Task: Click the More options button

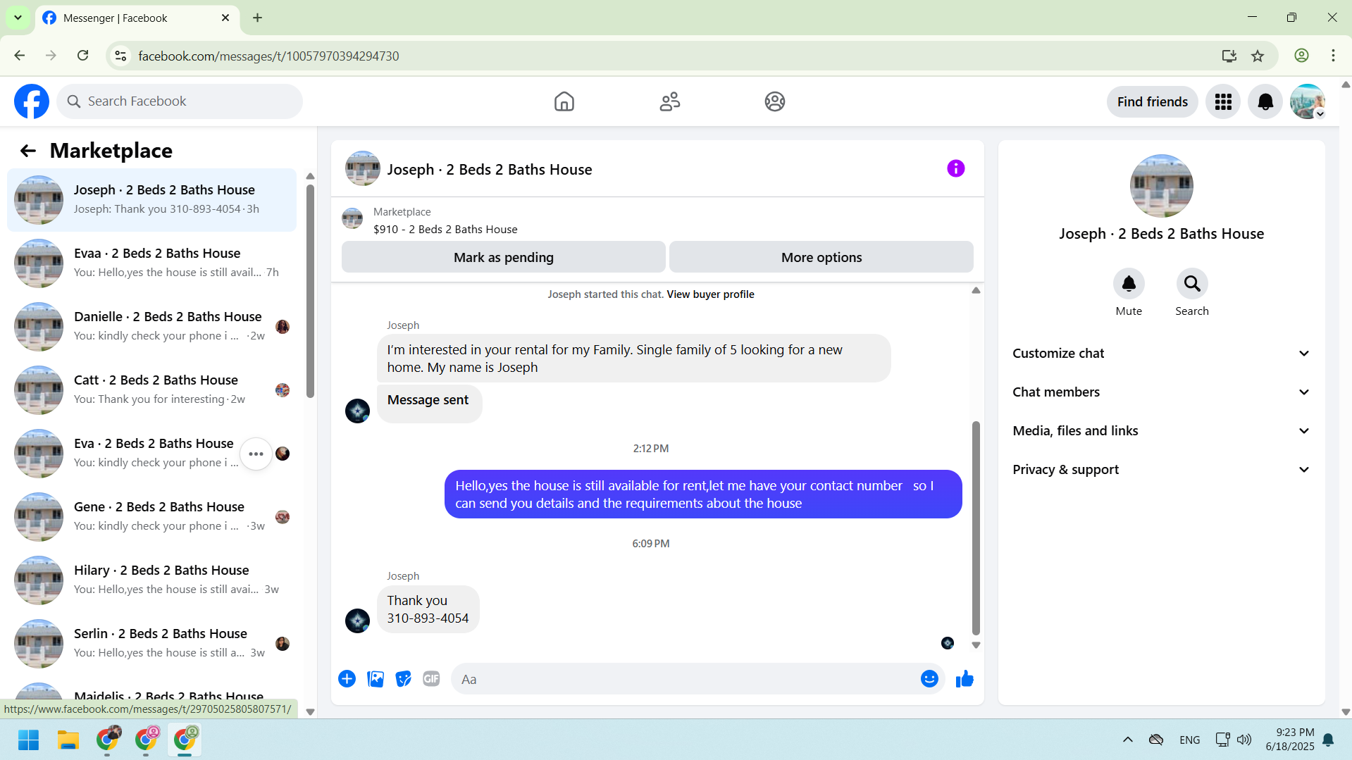Action: [821, 258]
